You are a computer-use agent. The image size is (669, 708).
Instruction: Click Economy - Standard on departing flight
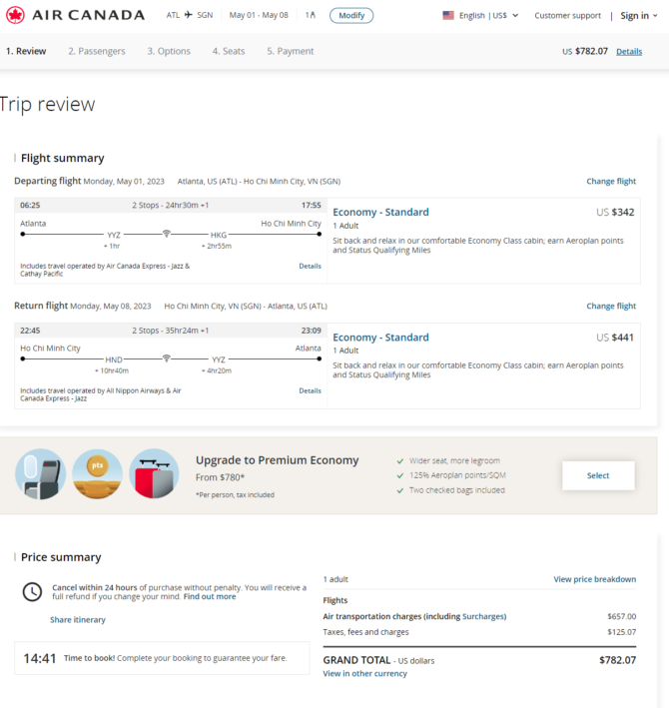(380, 212)
